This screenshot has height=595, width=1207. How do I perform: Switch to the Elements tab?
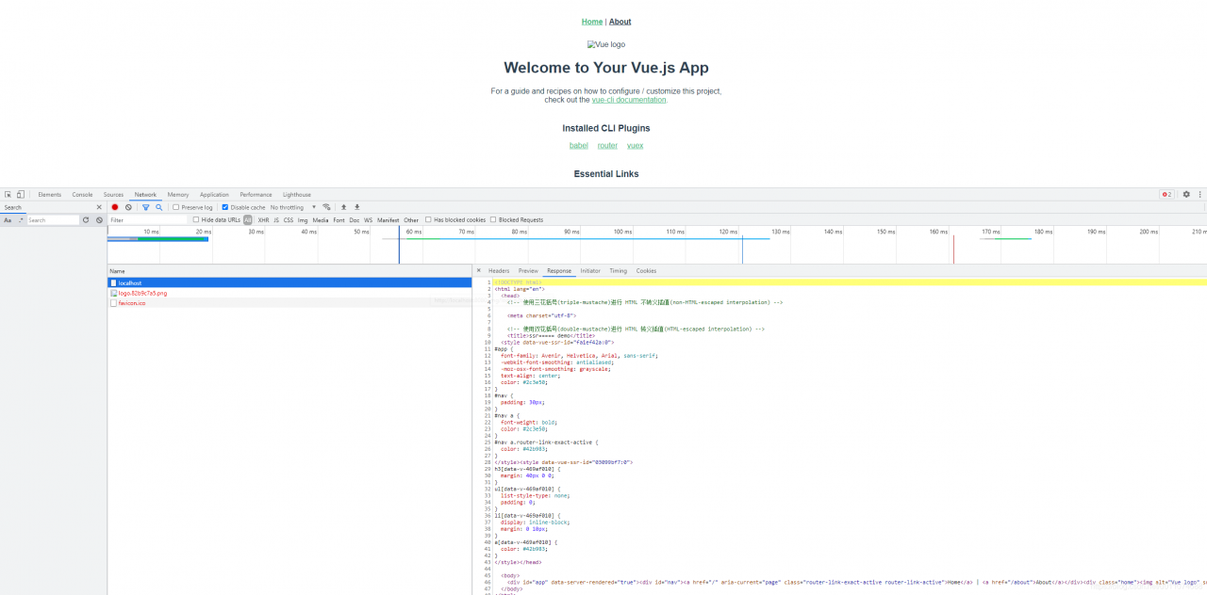[50, 194]
